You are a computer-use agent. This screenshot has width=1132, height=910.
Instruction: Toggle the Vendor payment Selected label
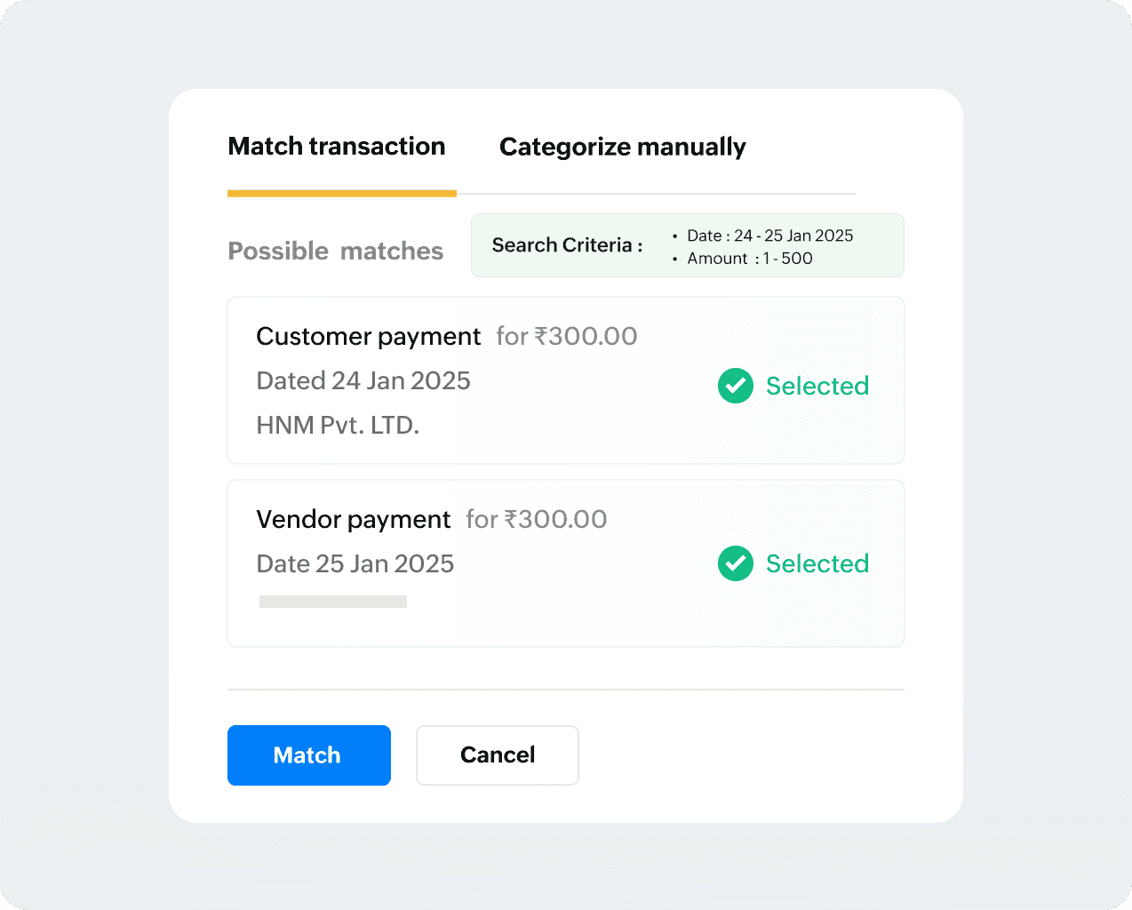[817, 563]
